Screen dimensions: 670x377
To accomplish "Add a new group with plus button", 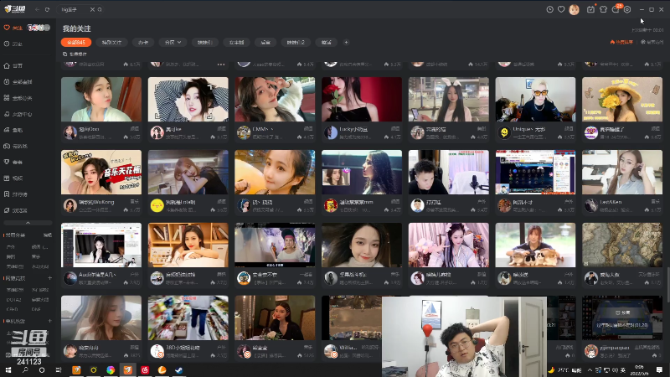I will pyautogui.click(x=346, y=43).
